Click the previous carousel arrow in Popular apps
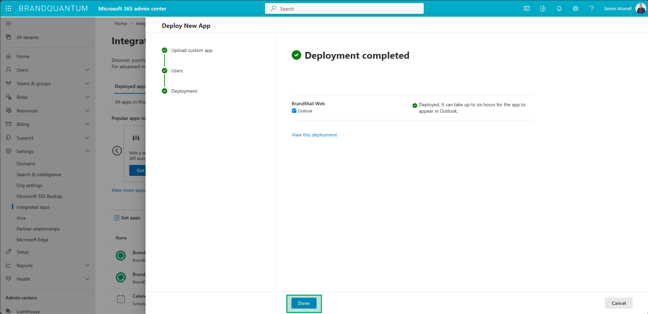The width and height of the screenshot is (648, 314). click(x=117, y=151)
